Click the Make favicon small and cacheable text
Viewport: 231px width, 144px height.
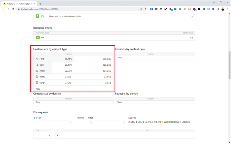coord(65,16)
